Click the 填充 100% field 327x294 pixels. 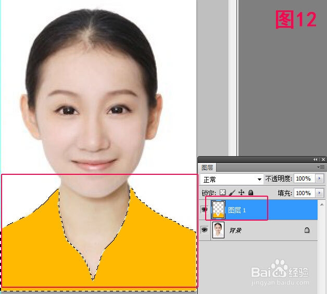pos(305,193)
